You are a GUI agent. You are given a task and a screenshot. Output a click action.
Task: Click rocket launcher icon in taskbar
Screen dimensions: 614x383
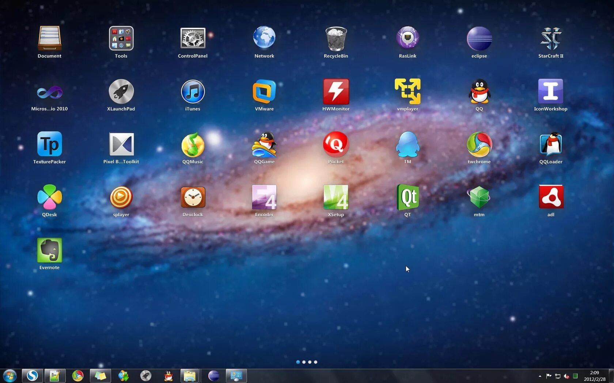coord(145,376)
